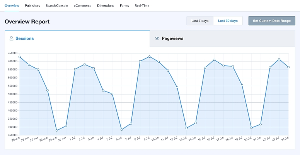This screenshot has height=155, width=300.
Task: Select the 30 Jun data point
Action: point(66,126)
